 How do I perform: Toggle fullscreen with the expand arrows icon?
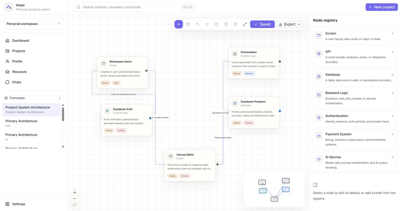pyautogui.click(x=245, y=24)
